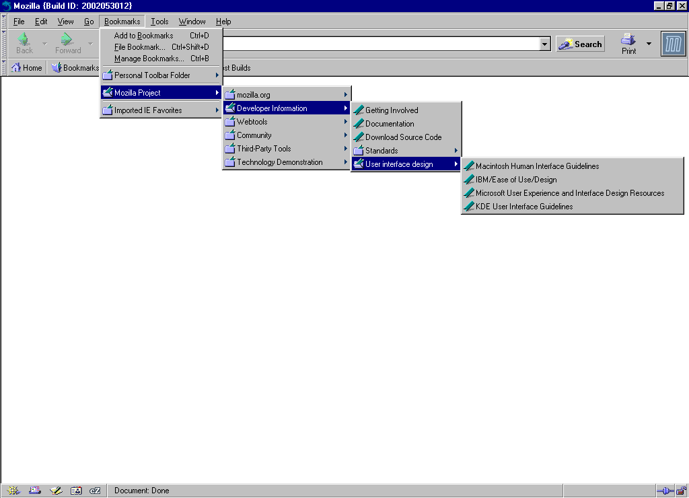This screenshot has width=689, height=498.
Task: Open the Back button history arrow
Action: [x=44, y=44]
